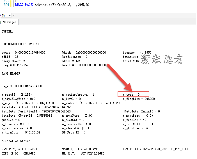This screenshot has width=197, height=159.
Task: Select PFS (1:1) = 0x24 MIXED_EXT entry
Action: click(156, 149)
